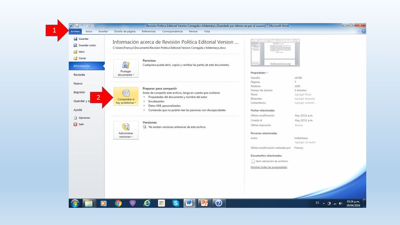Click the Save icon in quick access toolbar
The height and width of the screenshot is (225, 400).
[x=77, y=26]
